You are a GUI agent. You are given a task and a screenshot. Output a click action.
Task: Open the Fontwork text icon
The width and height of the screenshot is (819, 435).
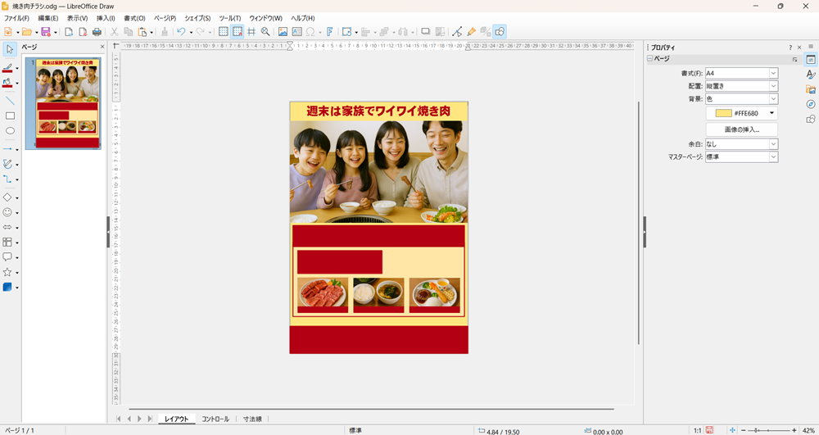(x=329, y=32)
